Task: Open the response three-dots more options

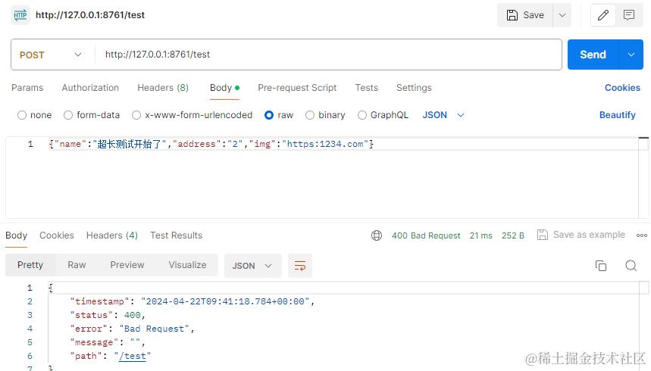Action: click(x=641, y=235)
